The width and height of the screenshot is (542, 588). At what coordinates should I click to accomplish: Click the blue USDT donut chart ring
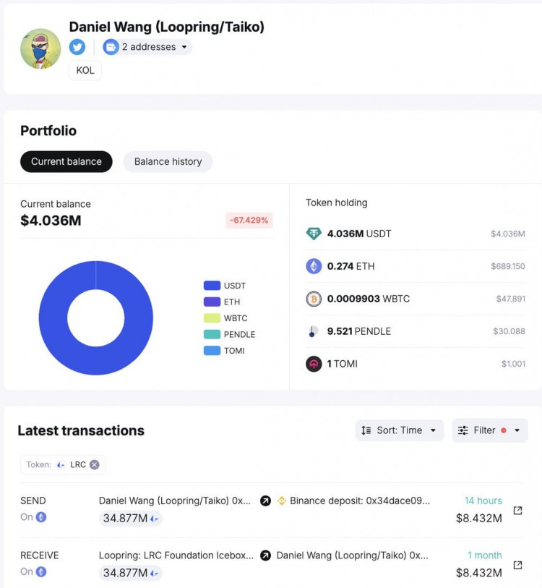coord(53,318)
